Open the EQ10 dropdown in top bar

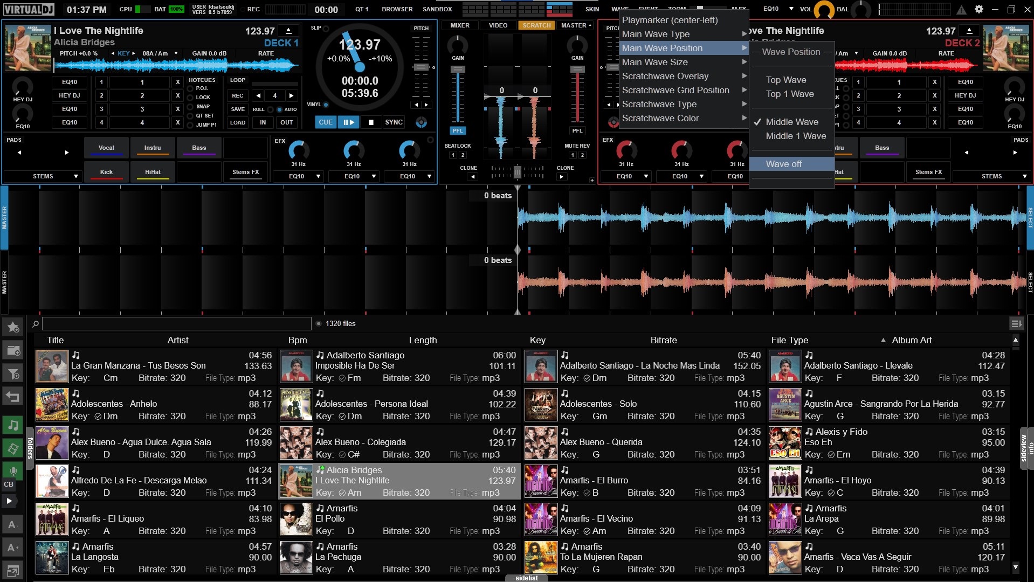pos(791,9)
